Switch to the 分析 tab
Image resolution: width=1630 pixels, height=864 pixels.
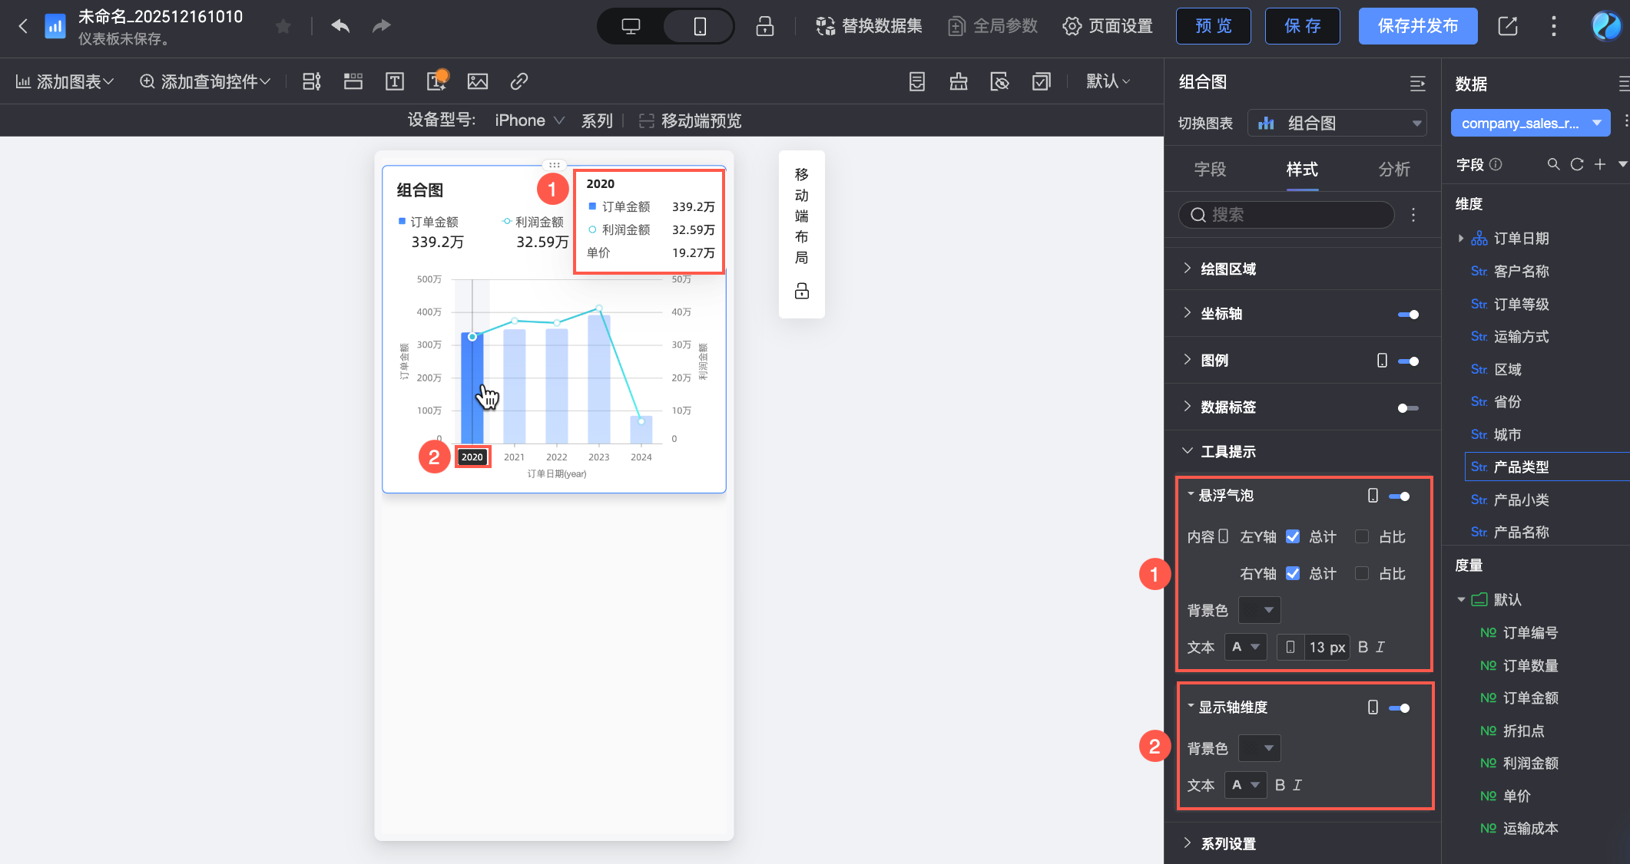tap(1393, 170)
